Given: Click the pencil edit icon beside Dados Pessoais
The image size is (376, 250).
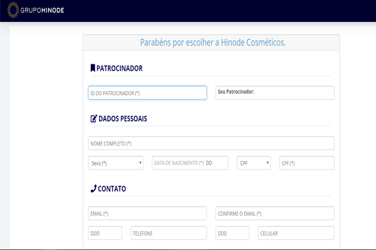Looking at the screenshot, I should [93, 118].
